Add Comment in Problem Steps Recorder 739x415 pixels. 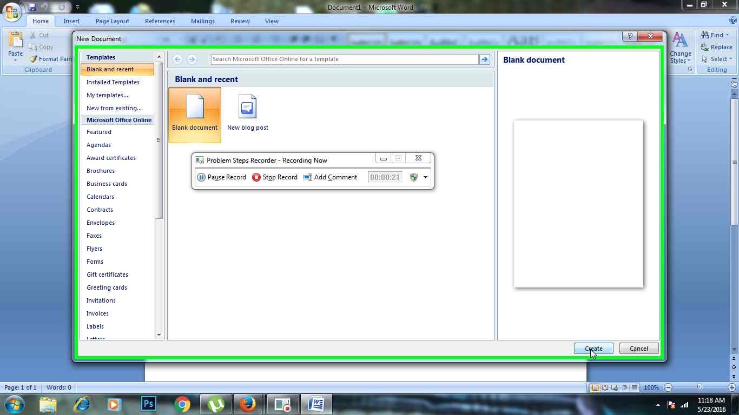pos(330,177)
